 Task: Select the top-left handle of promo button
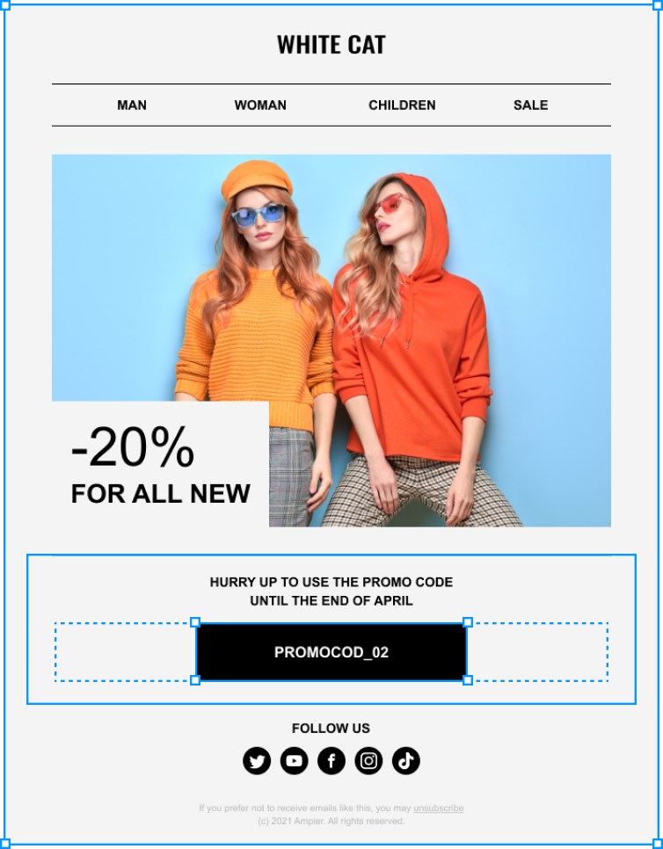(195, 622)
